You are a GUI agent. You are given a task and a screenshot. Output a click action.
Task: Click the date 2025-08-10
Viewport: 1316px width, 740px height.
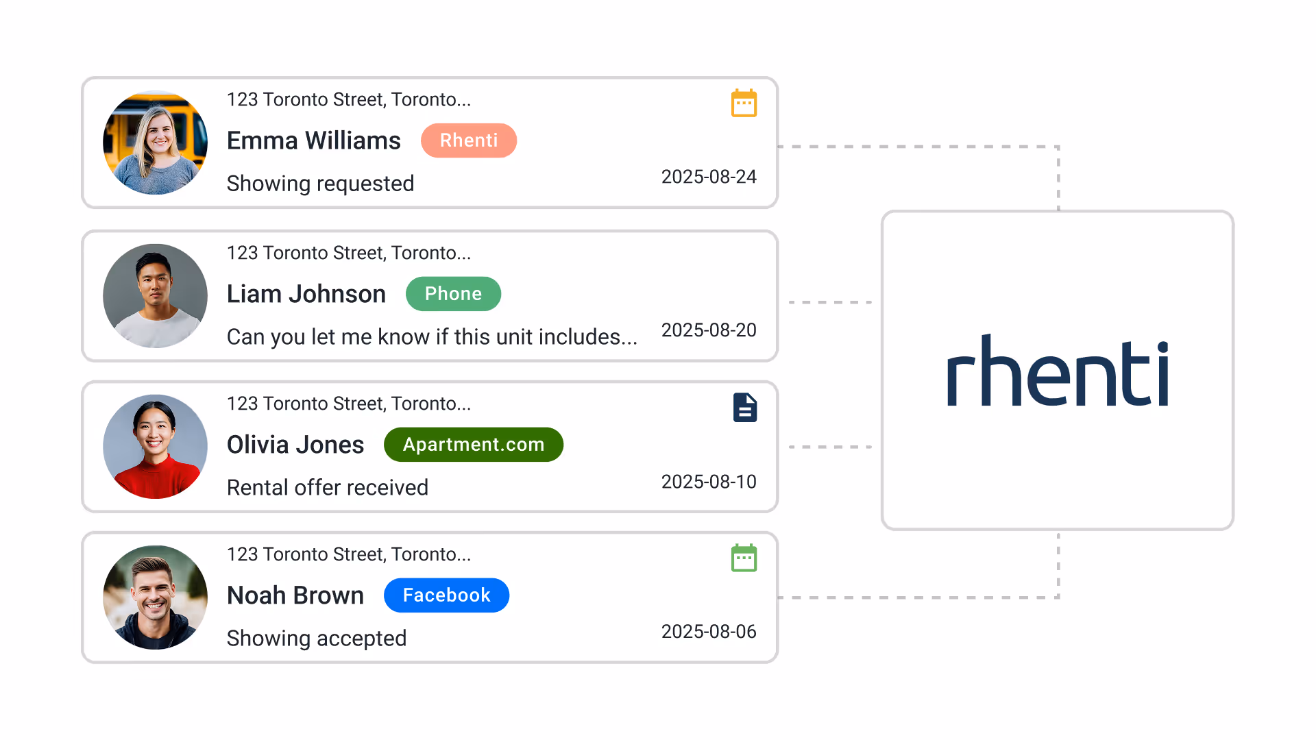pyautogui.click(x=709, y=482)
